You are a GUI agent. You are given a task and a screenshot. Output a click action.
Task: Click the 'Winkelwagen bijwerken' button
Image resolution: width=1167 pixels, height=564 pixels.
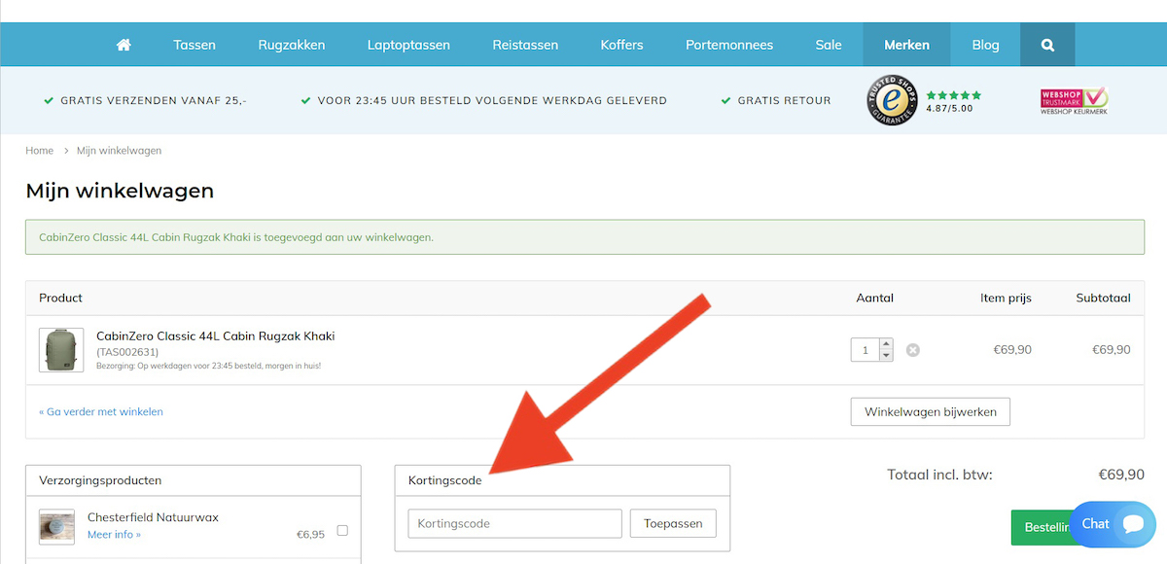pos(931,411)
